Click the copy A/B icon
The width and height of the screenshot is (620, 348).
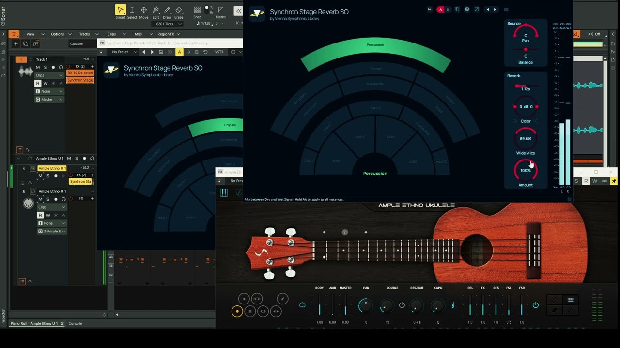[x=457, y=9]
